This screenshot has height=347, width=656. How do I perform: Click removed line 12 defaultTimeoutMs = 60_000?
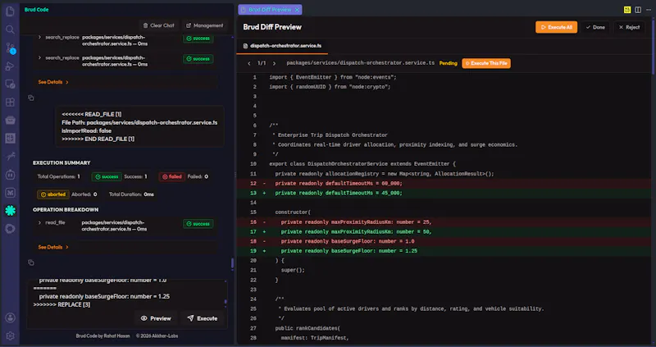click(x=444, y=184)
